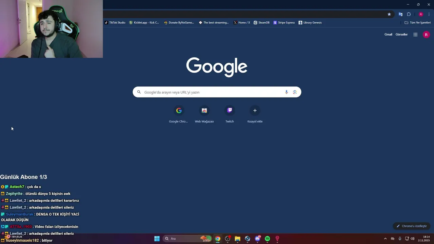Viewport: 434px width, 244px height.
Task: Open the Chrome profile avatar in toolbar
Action: tap(421, 14)
